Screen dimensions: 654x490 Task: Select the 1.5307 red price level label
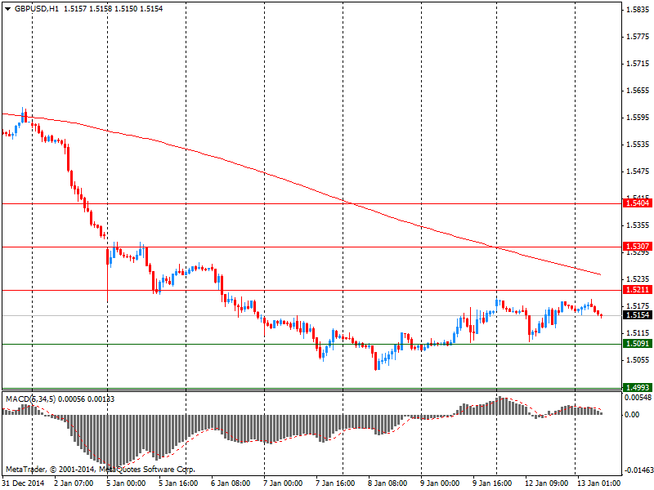(637, 247)
